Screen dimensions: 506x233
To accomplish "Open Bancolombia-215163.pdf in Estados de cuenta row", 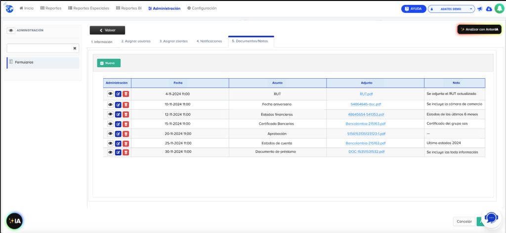I will pyautogui.click(x=366, y=143).
